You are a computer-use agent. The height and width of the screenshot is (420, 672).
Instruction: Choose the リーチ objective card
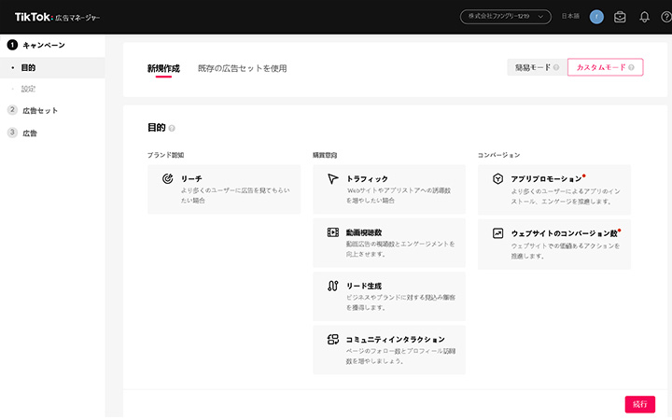[x=224, y=189]
